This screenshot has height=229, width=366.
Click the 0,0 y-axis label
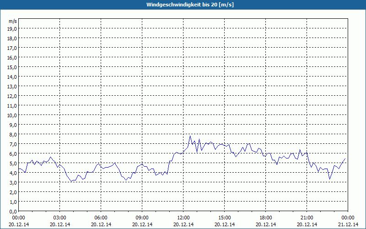(13, 211)
